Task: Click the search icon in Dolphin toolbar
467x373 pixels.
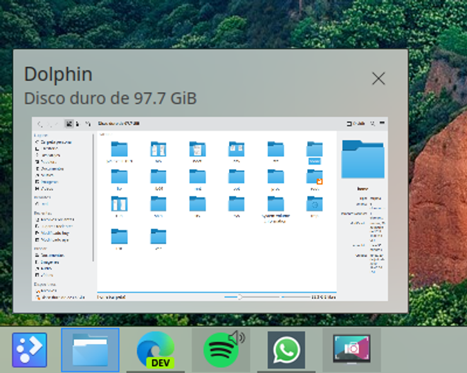Action: (x=373, y=123)
